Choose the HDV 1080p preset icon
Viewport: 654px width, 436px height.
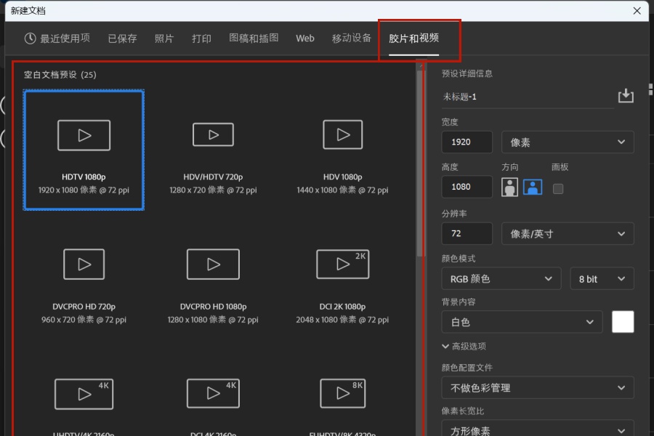[x=343, y=134]
